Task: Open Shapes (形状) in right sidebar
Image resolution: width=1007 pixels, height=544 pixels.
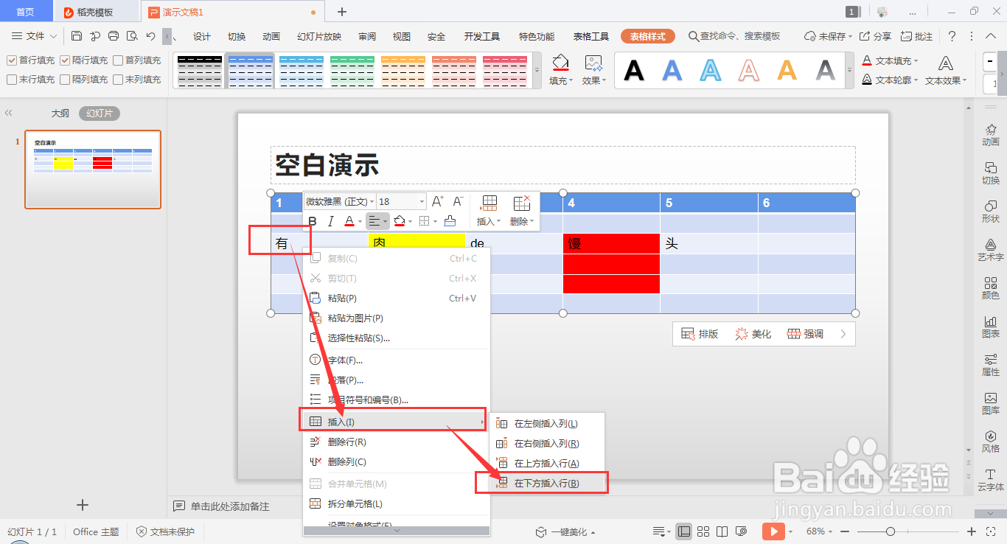Action: point(991,211)
